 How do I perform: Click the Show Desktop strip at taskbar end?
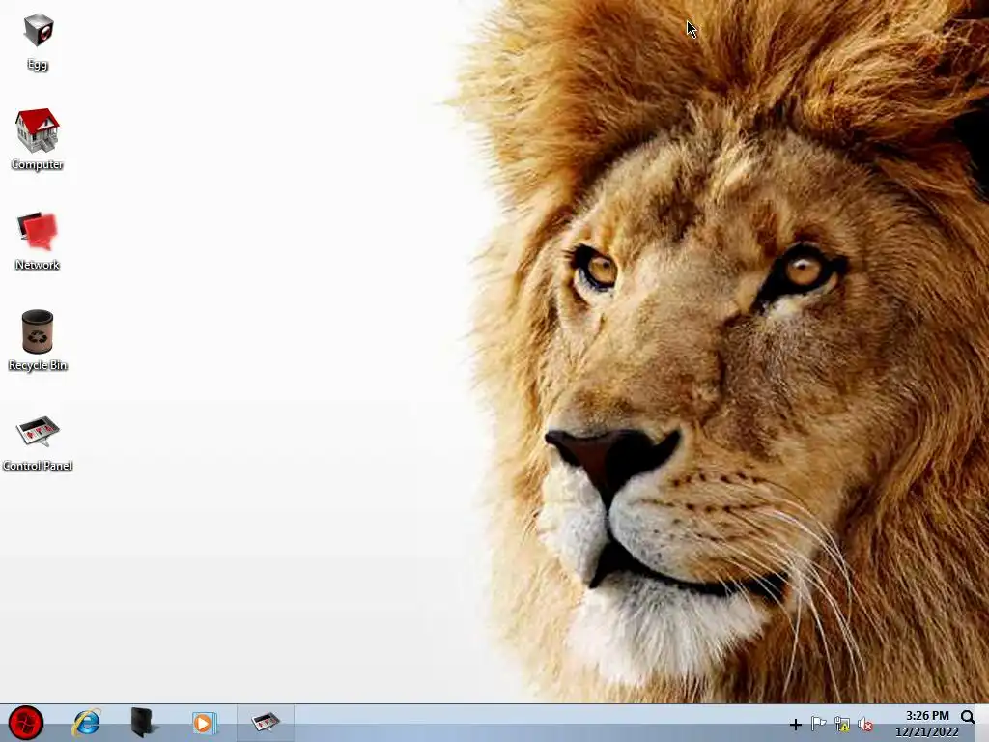click(x=982, y=723)
